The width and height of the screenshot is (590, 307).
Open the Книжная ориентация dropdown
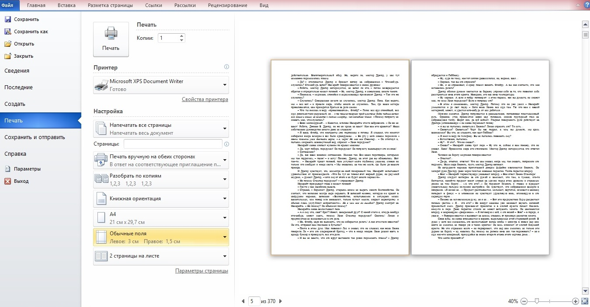pyautogui.click(x=225, y=199)
